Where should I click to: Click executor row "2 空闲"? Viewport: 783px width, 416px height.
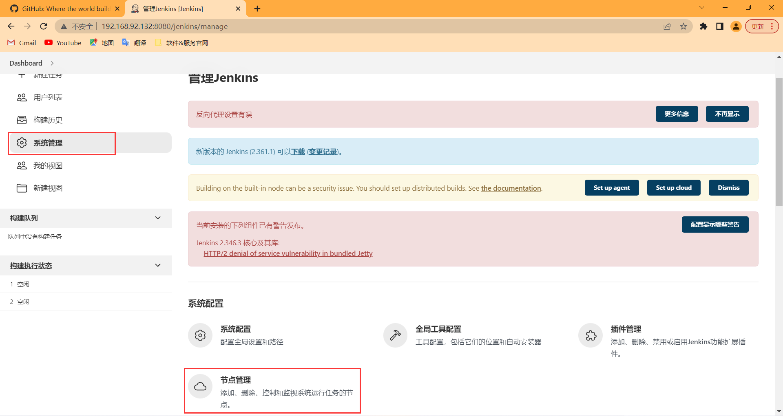[x=86, y=302]
